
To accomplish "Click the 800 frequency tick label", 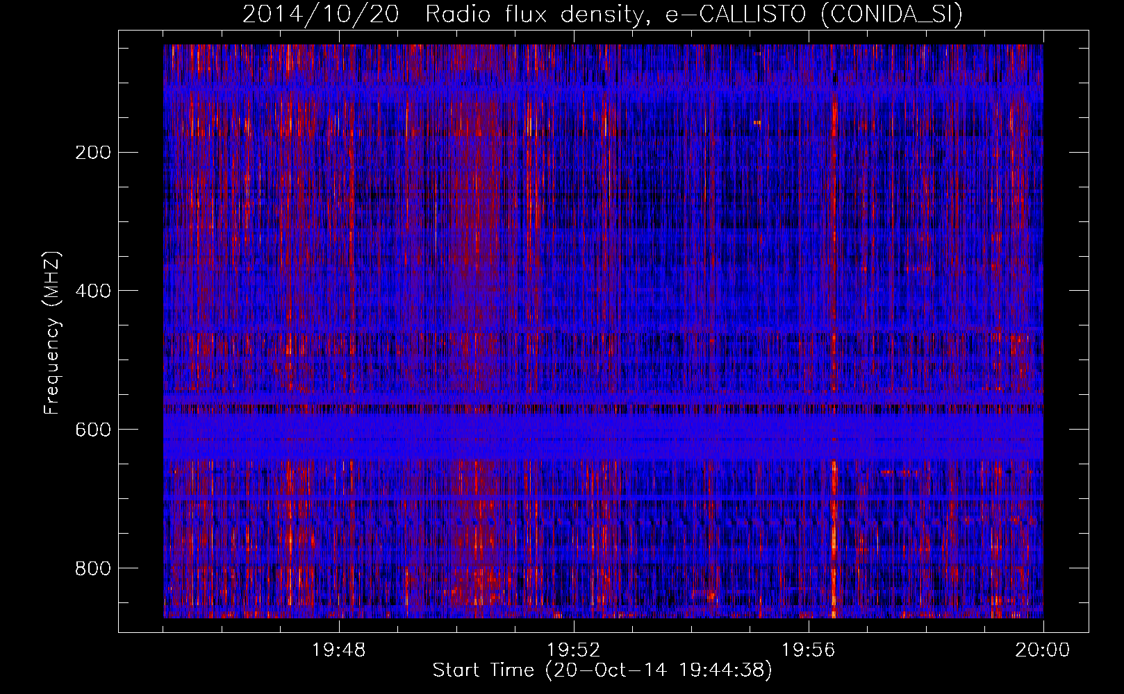I will (93, 568).
